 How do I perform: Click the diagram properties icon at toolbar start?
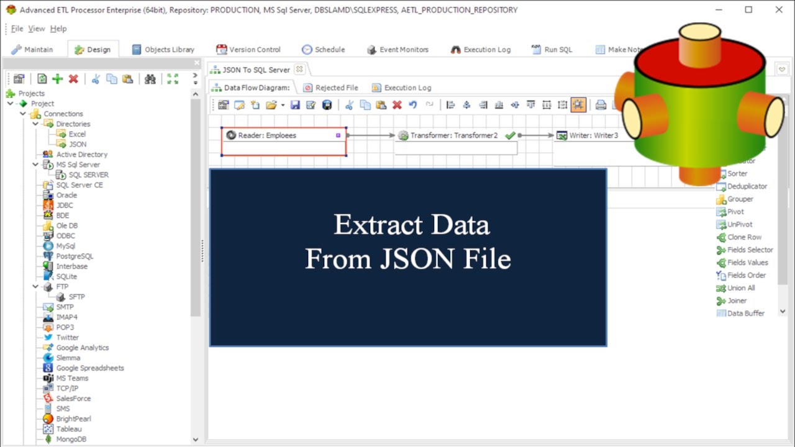pos(223,105)
